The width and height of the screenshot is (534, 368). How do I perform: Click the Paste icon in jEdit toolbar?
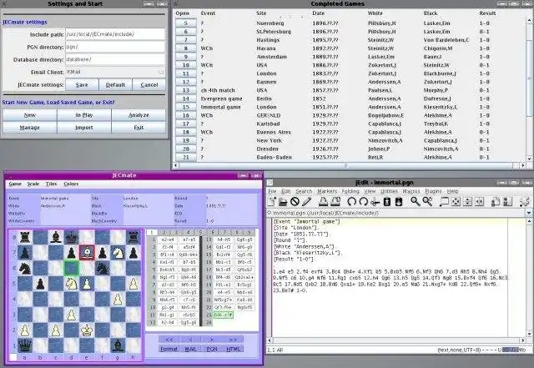point(399,202)
